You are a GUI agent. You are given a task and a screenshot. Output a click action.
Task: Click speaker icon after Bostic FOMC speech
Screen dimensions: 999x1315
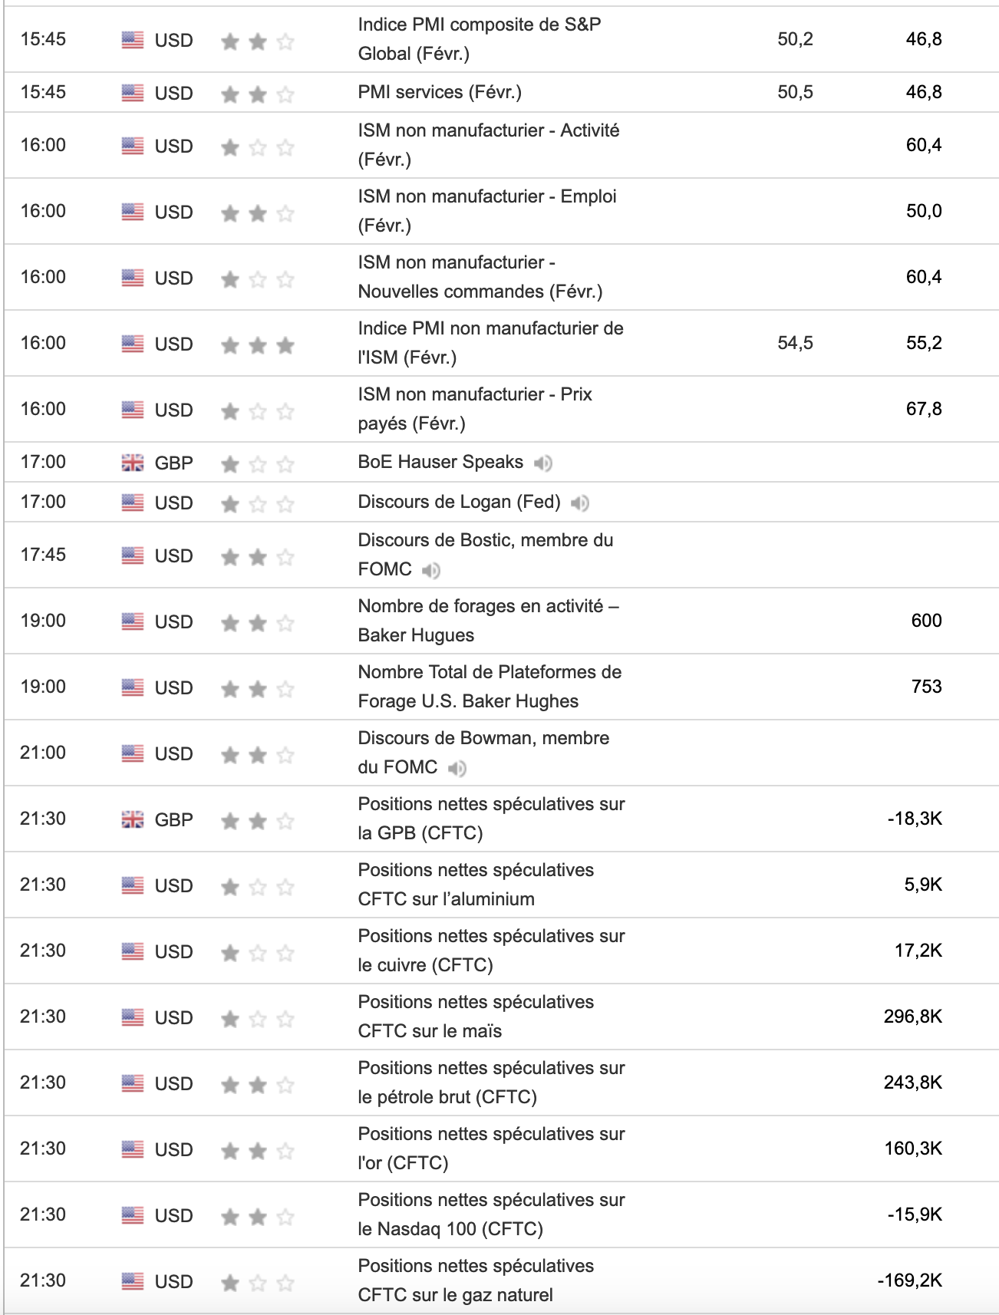coord(431,570)
